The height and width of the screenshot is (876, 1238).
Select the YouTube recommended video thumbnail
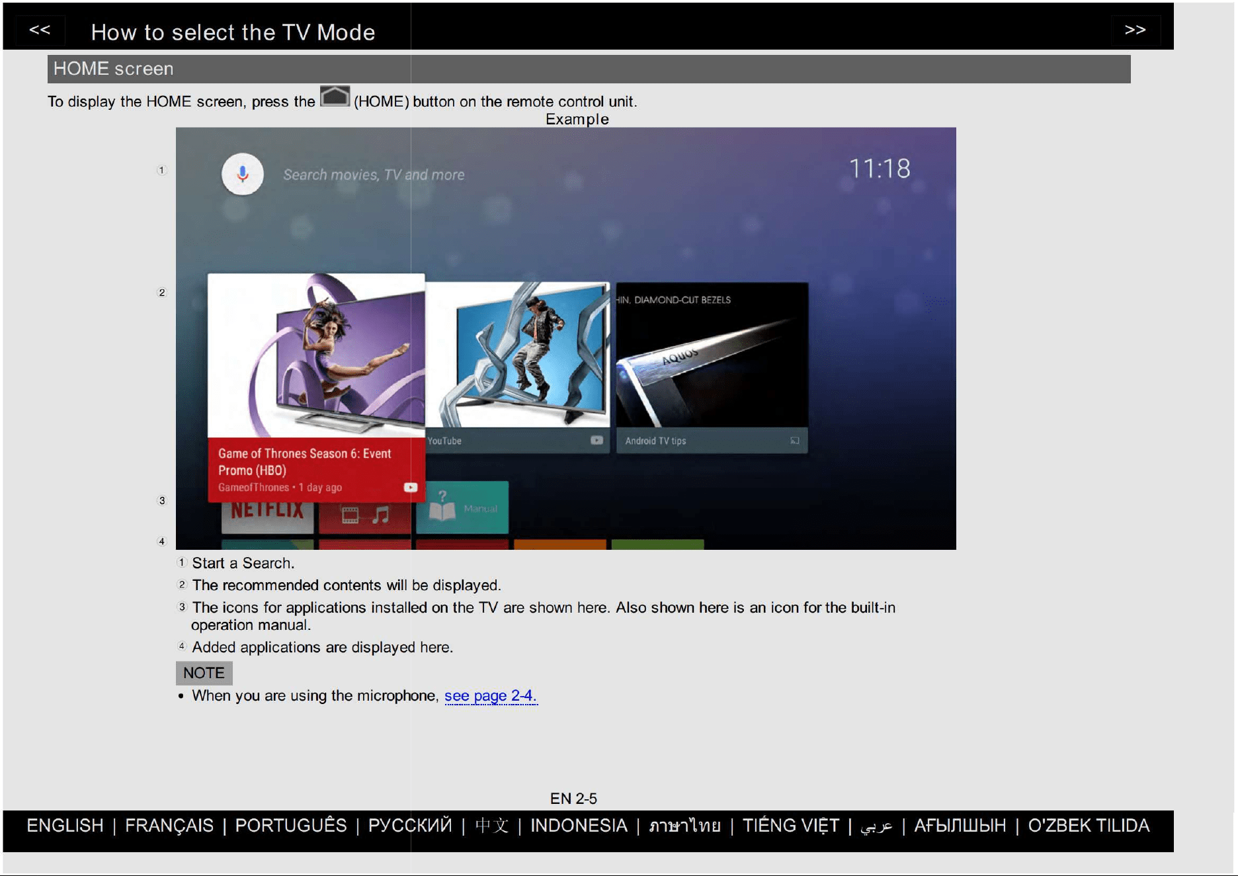[x=517, y=355]
